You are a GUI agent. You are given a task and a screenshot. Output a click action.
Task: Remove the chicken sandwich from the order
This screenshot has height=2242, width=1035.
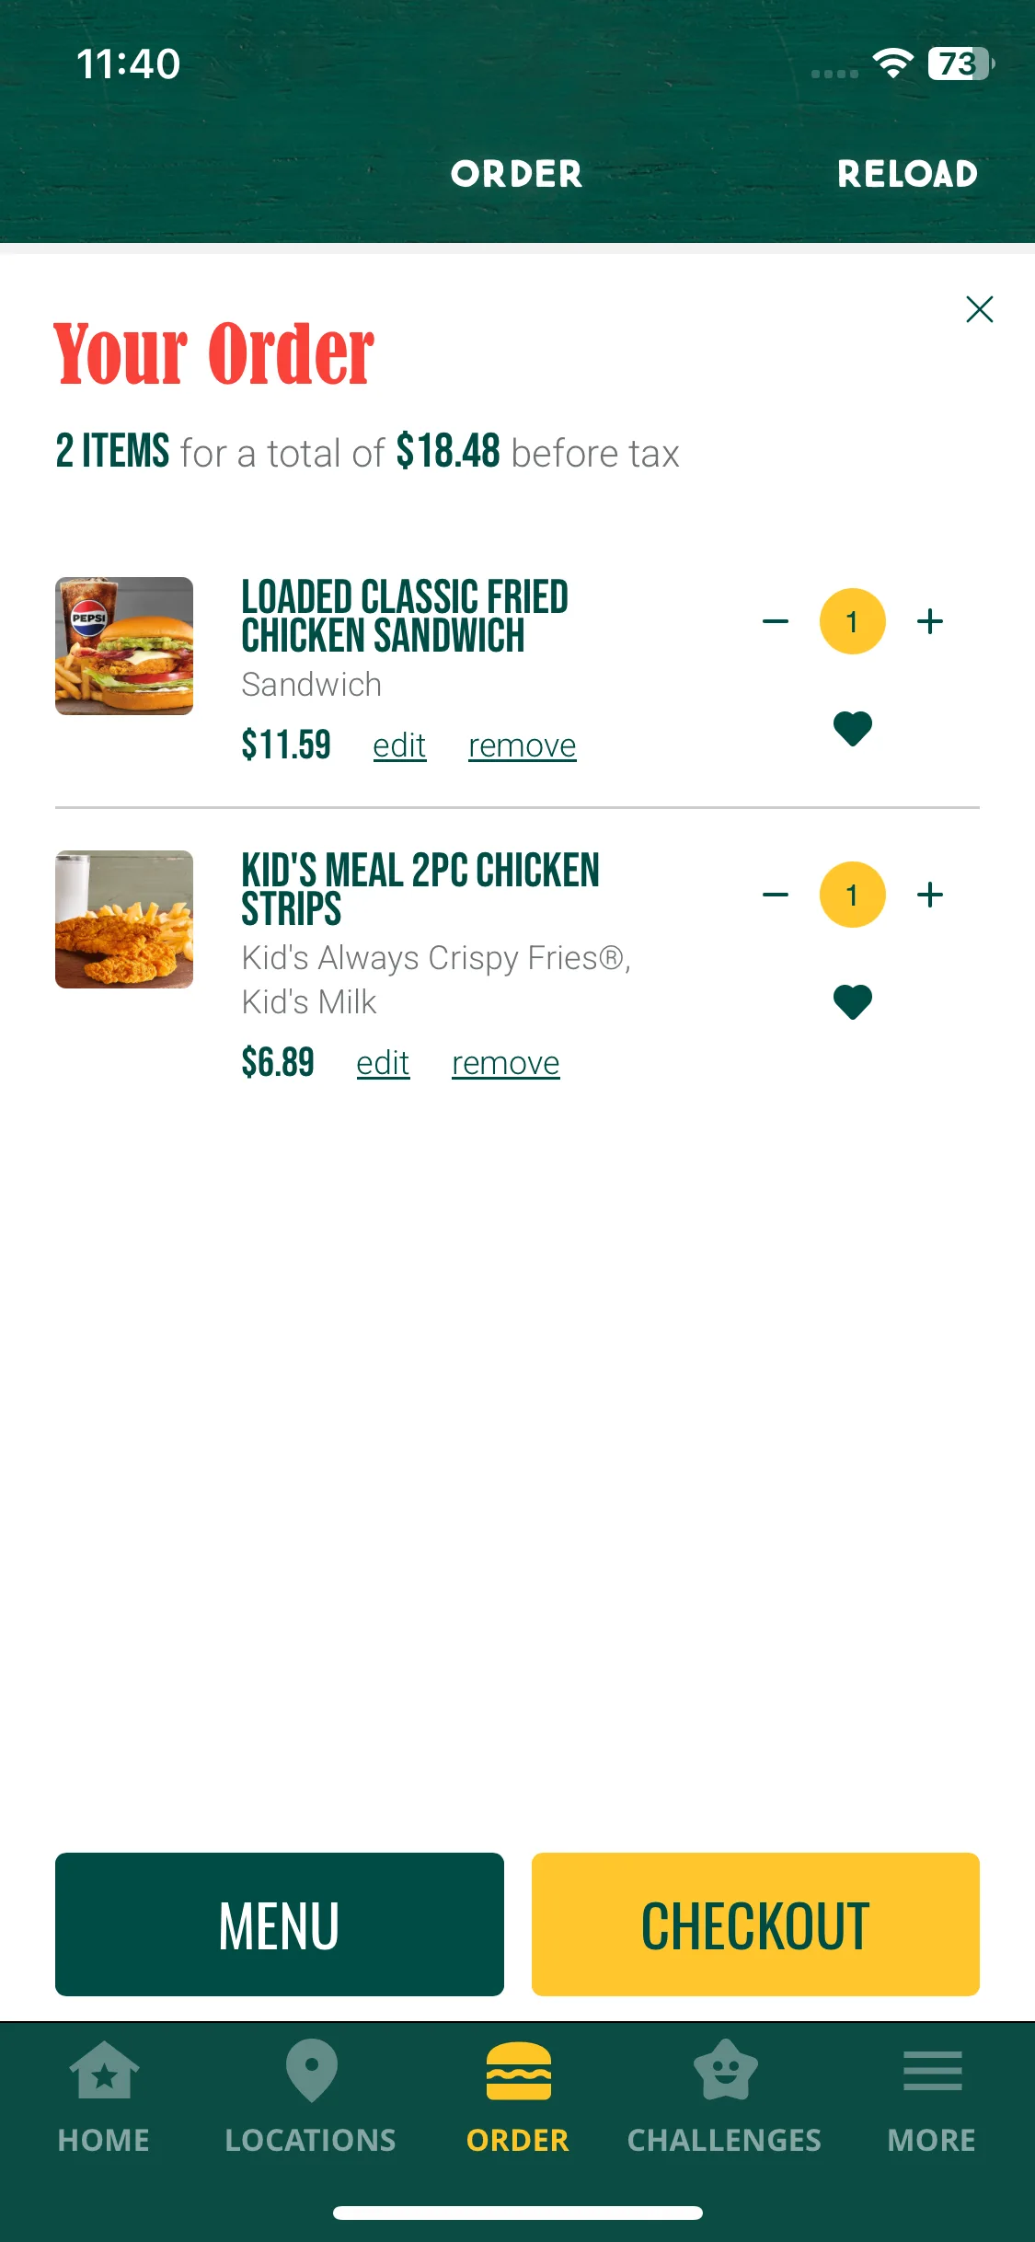coord(522,745)
